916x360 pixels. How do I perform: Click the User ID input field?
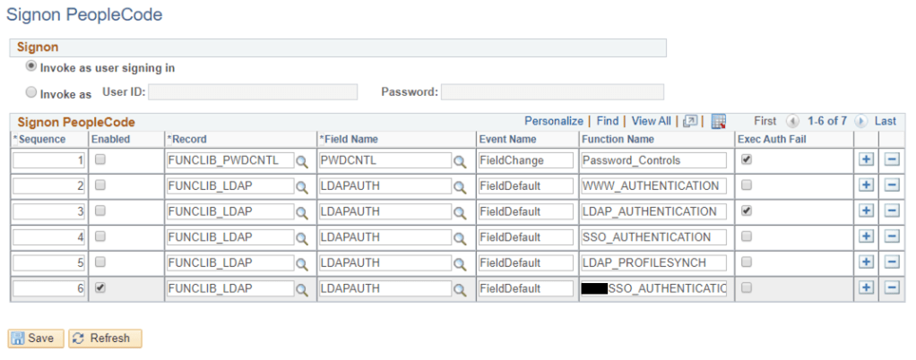pyautogui.click(x=253, y=92)
